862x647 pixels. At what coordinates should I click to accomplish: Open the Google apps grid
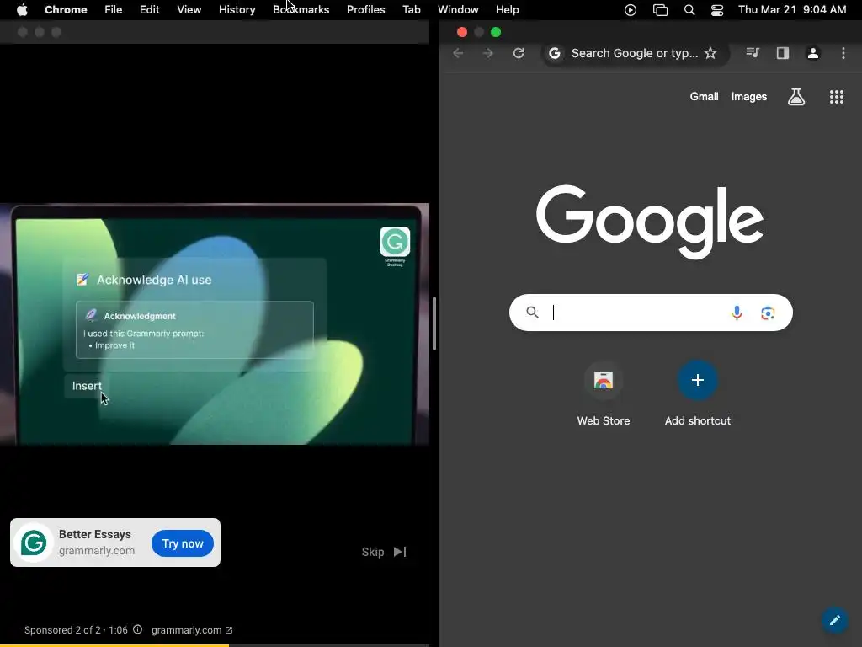836,97
